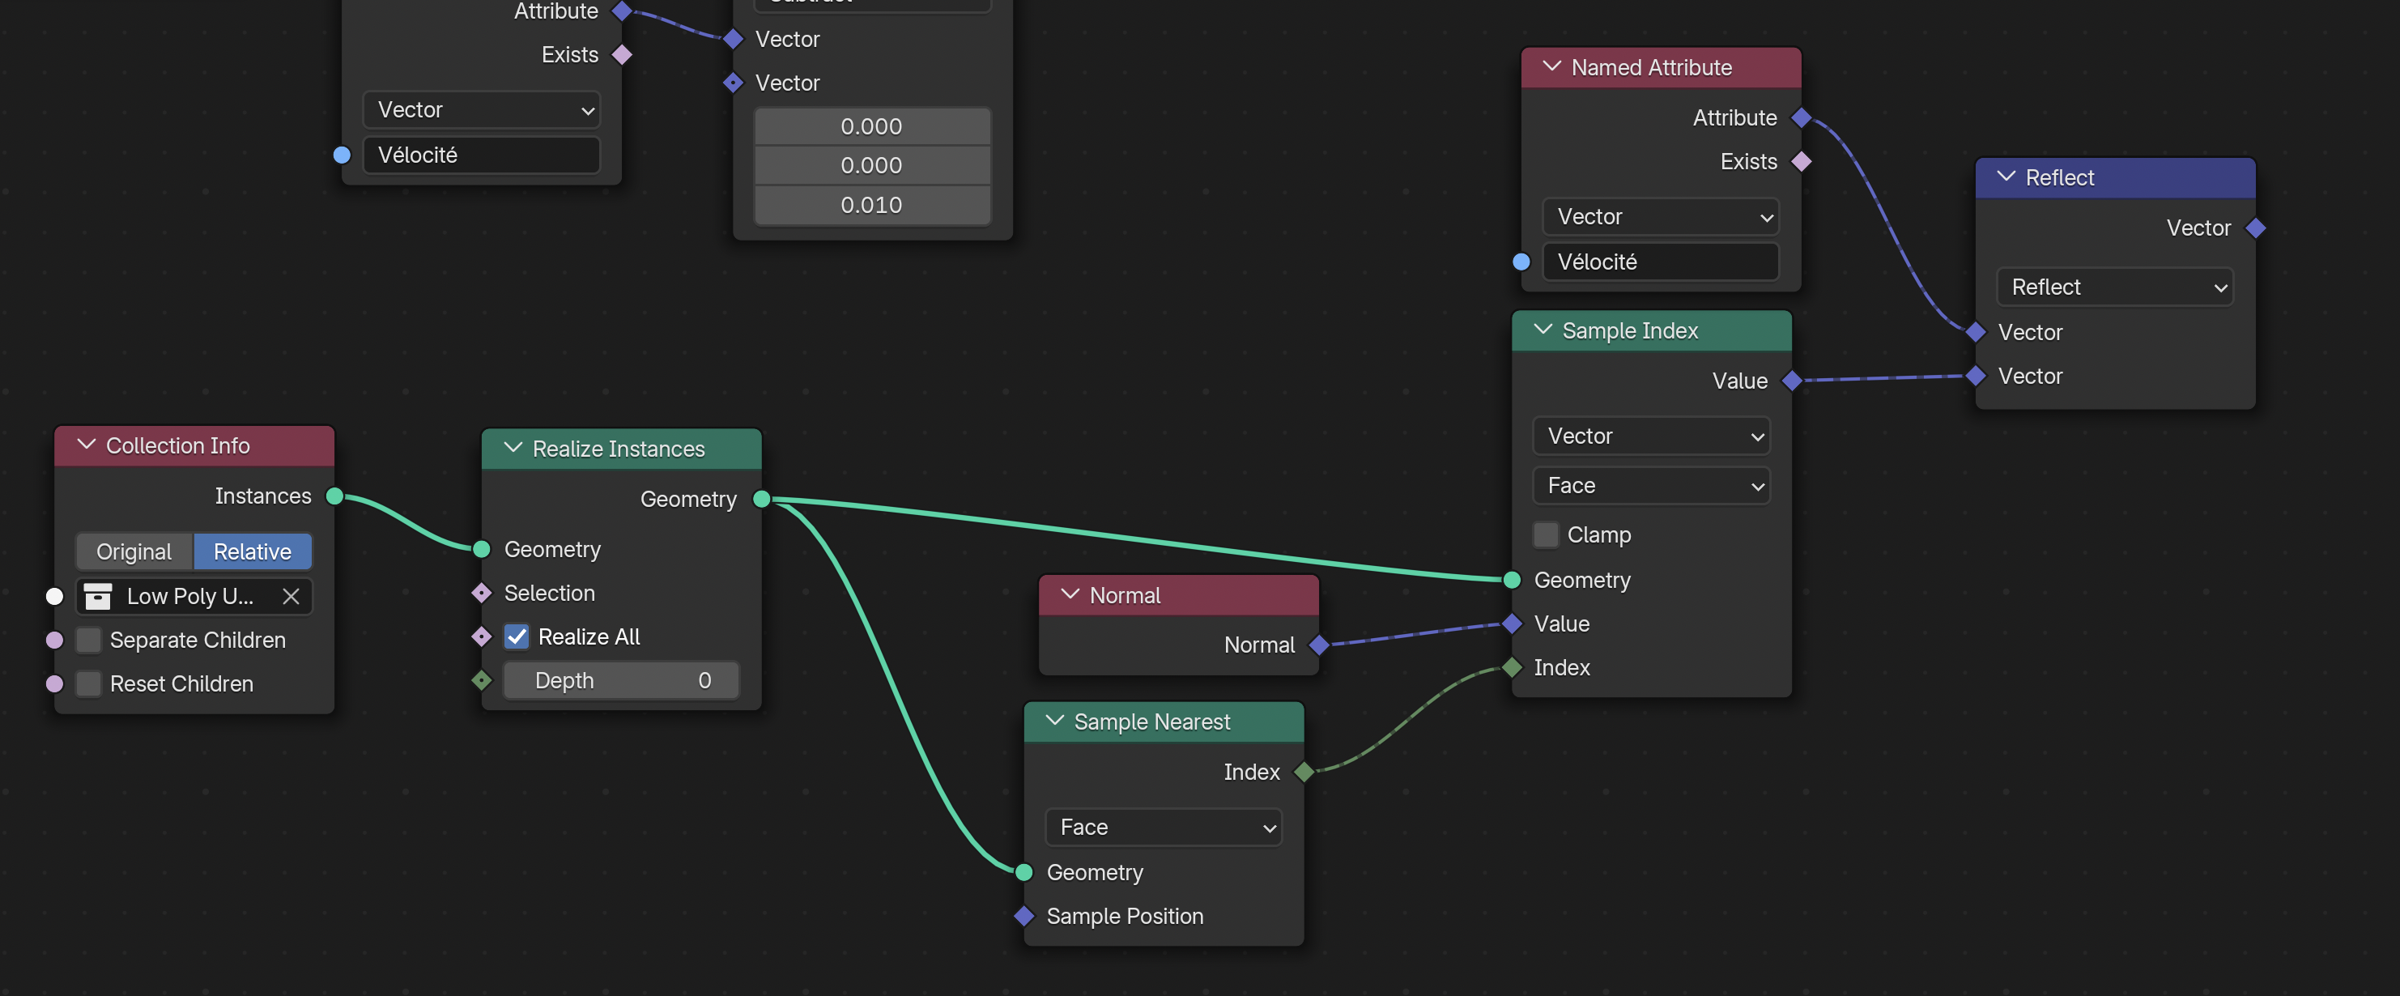Click the Normal node title
The width and height of the screenshot is (2400, 996).
(1125, 595)
